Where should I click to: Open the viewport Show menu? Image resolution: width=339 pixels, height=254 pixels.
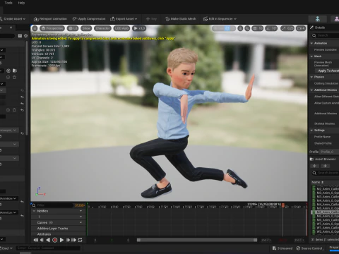click(x=86, y=28)
